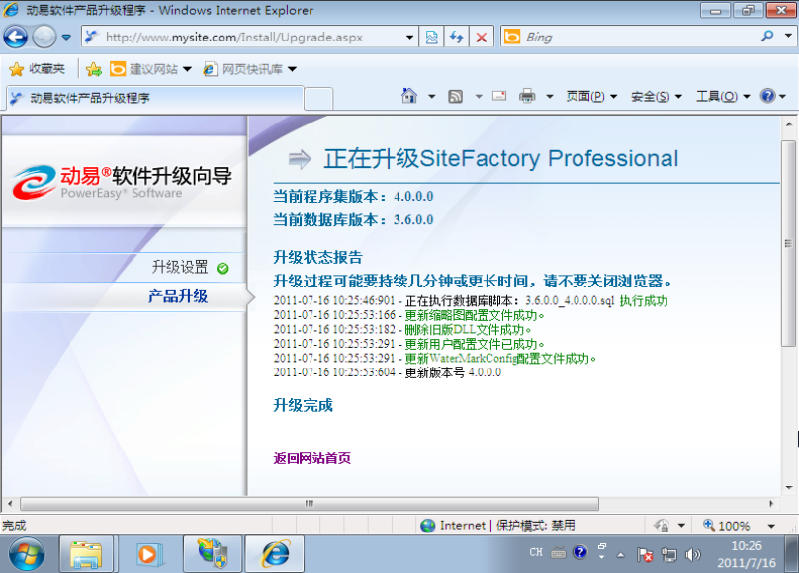Click the Home icon in command bar
Viewport: 799px width, 573px height.
click(x=409, y=96)
